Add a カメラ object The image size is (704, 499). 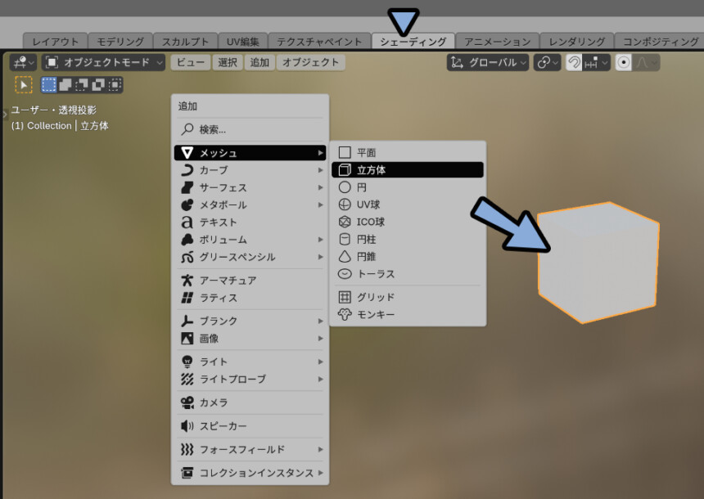pos(250,402)
